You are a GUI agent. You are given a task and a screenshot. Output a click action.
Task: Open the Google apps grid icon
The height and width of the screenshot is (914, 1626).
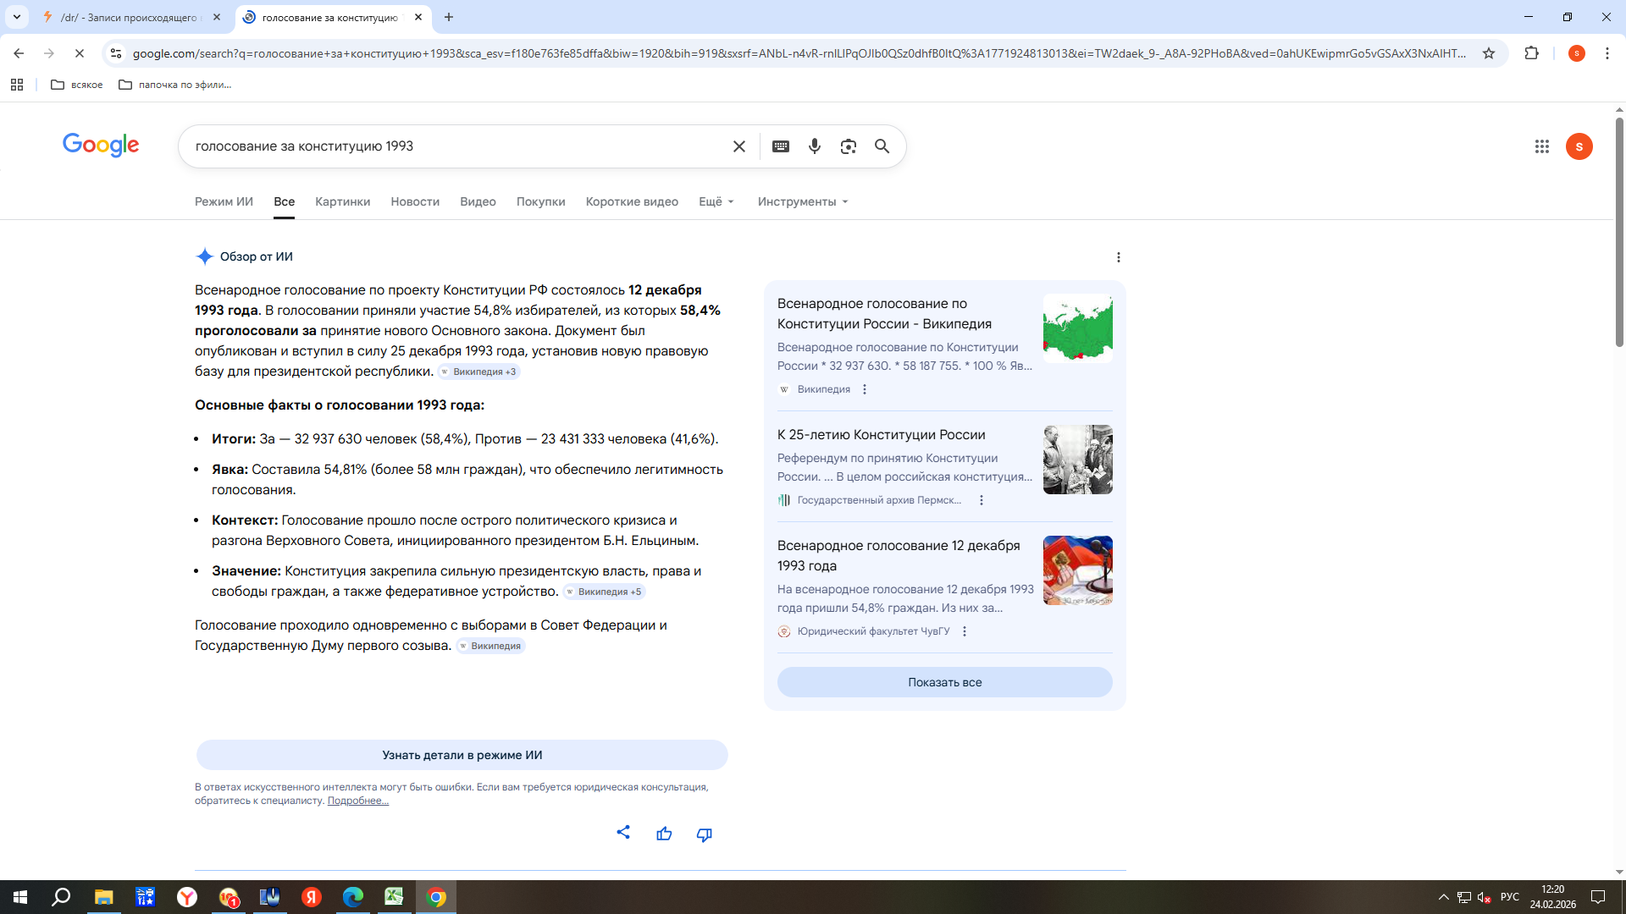(1542, 146)
